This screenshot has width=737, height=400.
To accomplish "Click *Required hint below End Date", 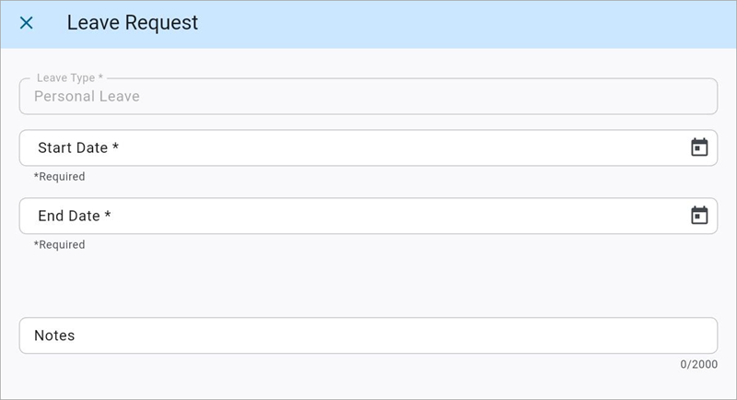I will click(x=59, y=245).
